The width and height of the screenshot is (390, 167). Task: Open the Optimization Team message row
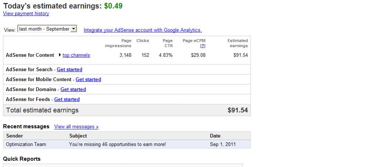point(26,144)
